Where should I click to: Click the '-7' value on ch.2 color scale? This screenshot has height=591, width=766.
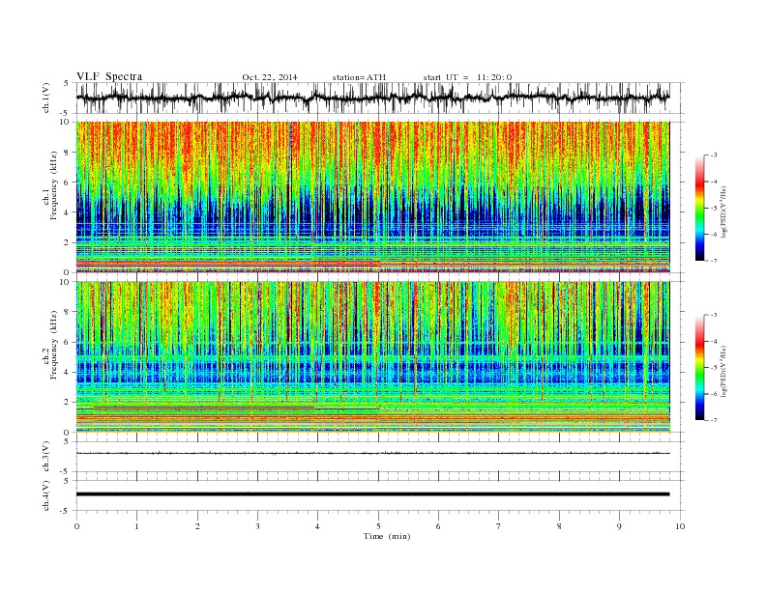[712, 420]
